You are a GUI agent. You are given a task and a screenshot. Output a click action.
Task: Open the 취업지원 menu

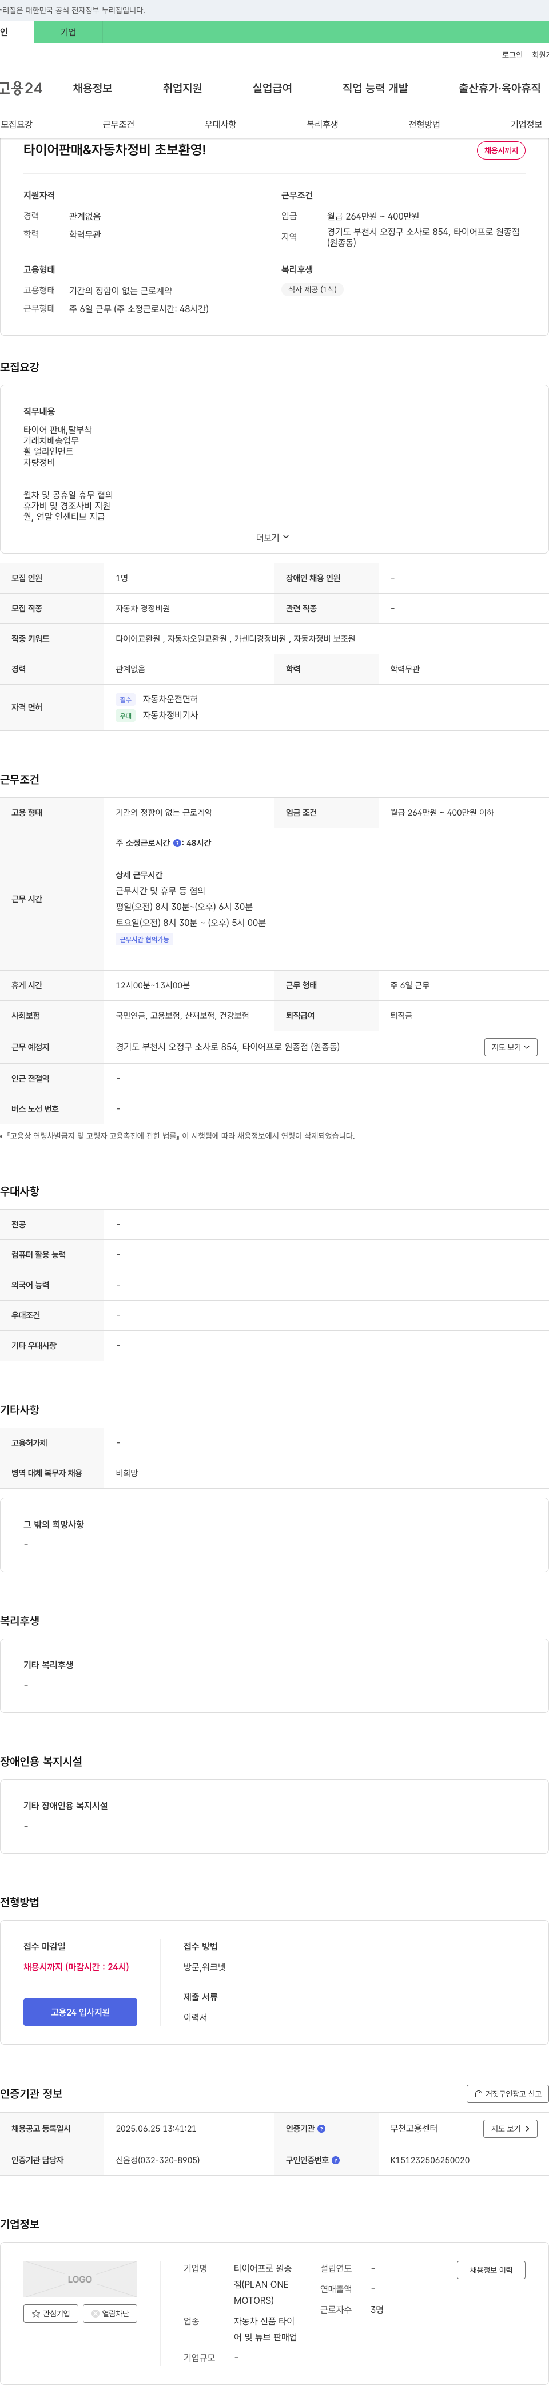pos(182,88)
